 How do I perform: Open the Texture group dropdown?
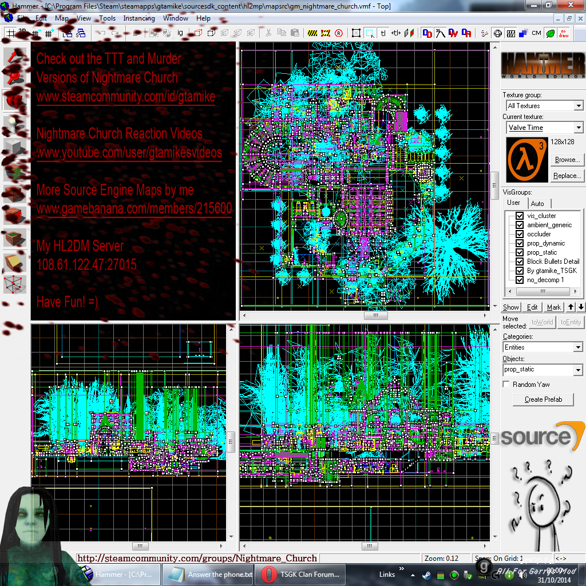pos(579,106)
